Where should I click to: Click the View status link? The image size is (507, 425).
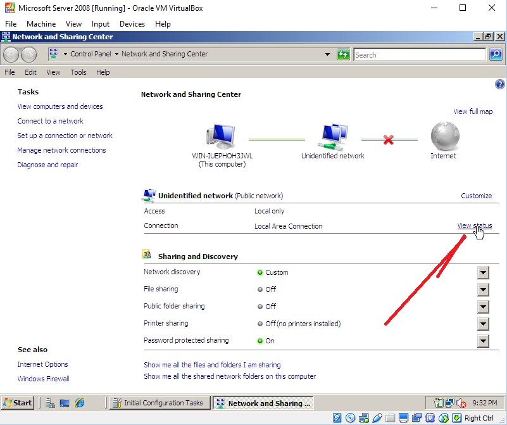(474, 225)
